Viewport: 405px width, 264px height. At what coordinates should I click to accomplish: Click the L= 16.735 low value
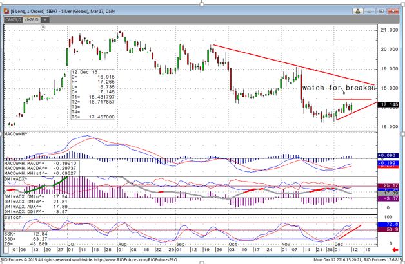point(93,87)
